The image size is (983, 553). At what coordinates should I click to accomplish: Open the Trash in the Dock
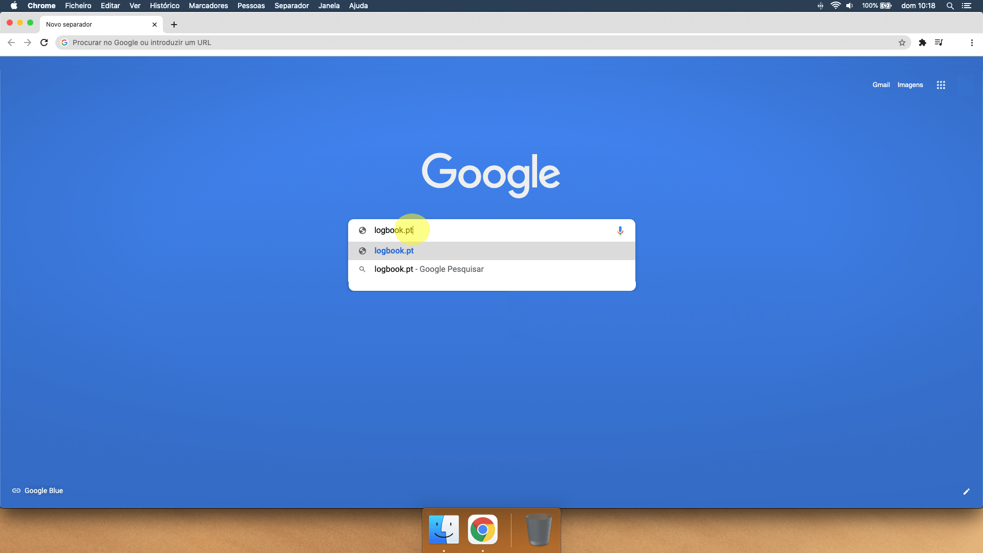pos(539,529)
